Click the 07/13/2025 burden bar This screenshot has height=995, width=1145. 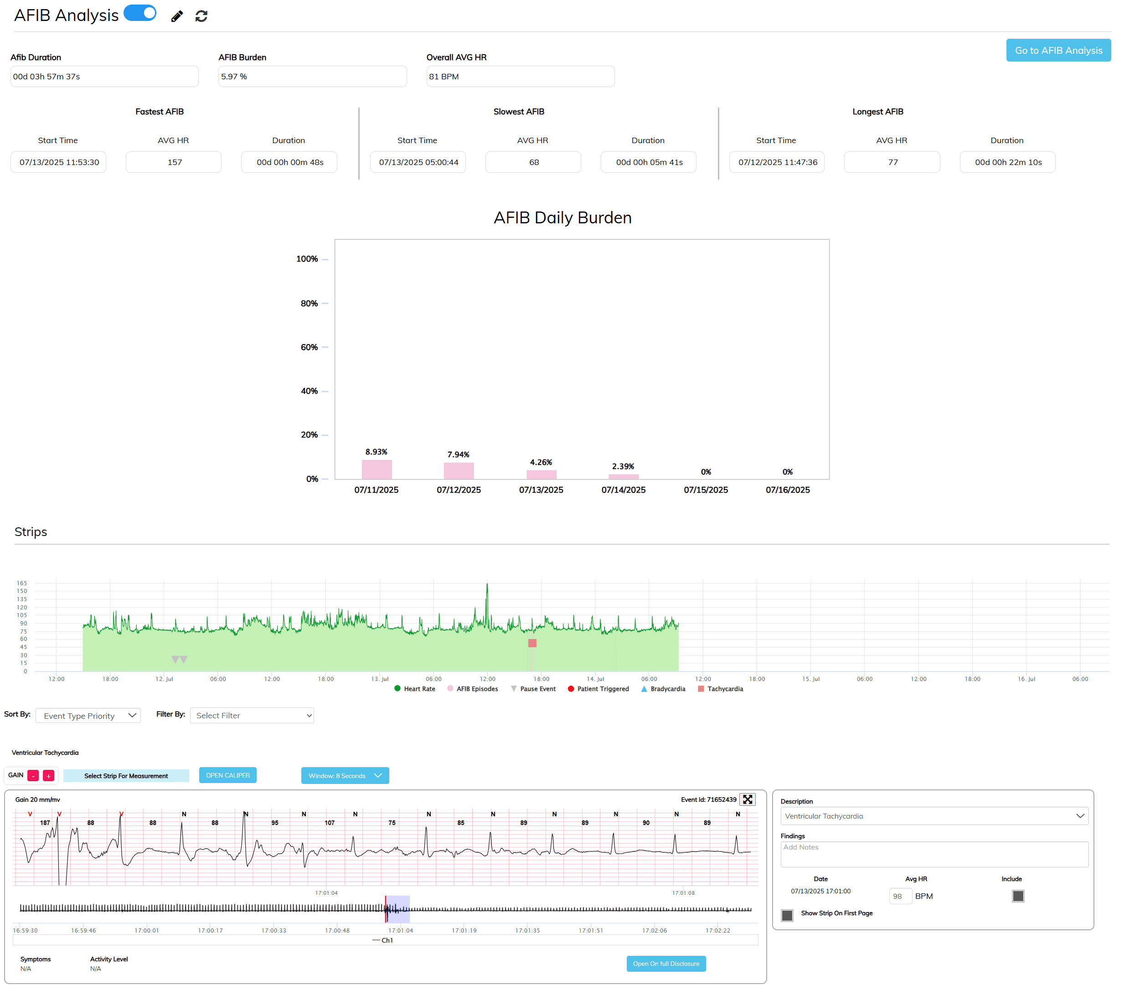coord(542,474)
